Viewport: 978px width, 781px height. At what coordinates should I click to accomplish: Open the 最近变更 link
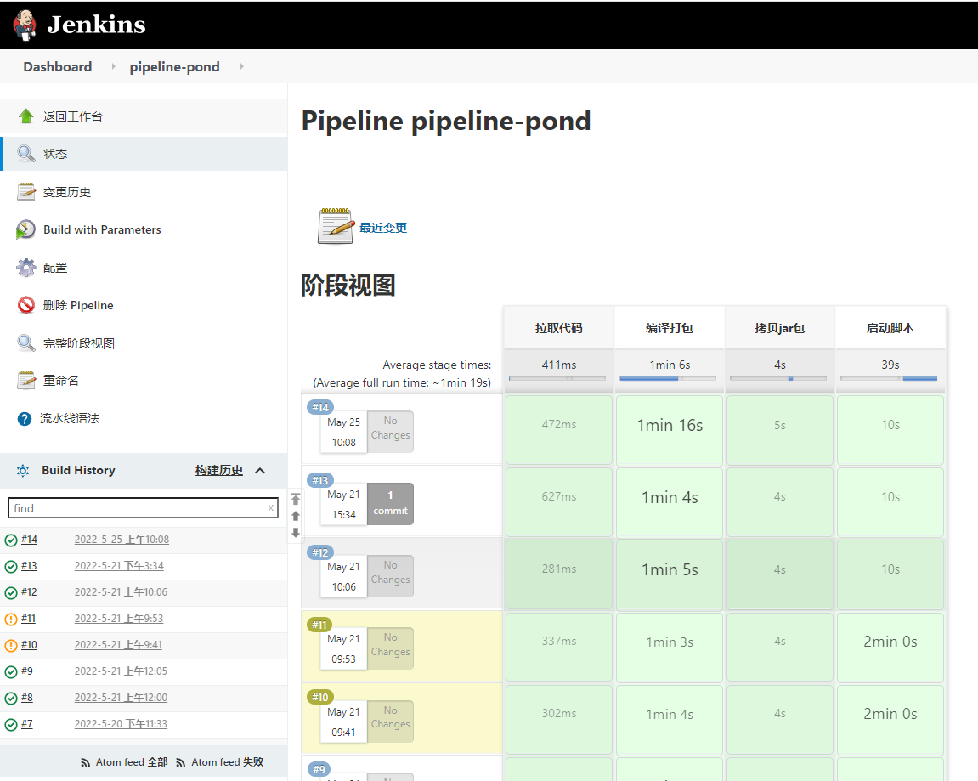click(383, 228)
